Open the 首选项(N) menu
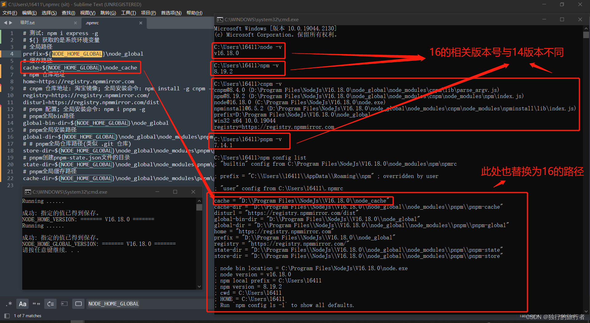Screen dimensions: 590x323 click(171, 13)
